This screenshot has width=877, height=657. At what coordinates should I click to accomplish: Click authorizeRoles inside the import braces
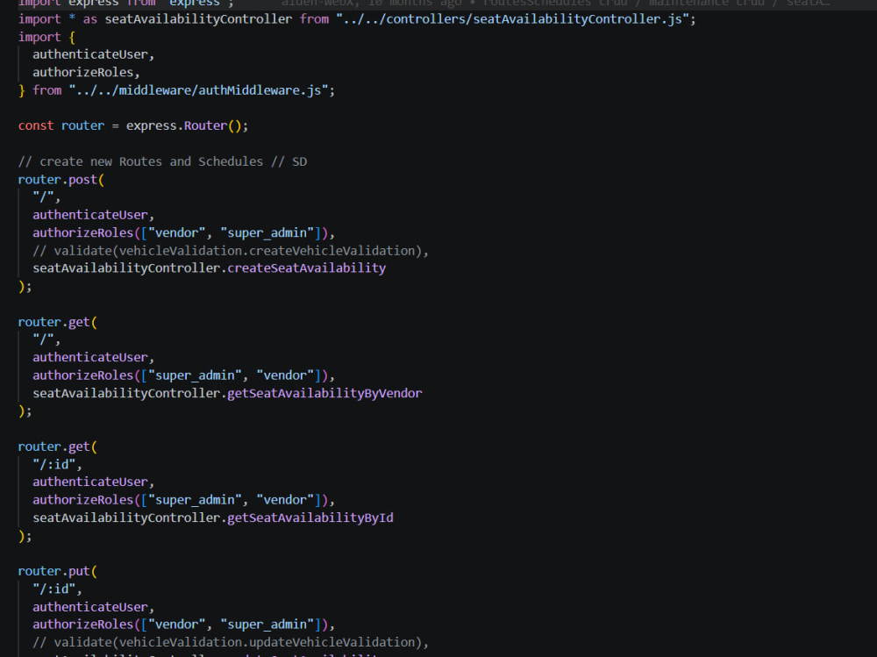[82, 73]
